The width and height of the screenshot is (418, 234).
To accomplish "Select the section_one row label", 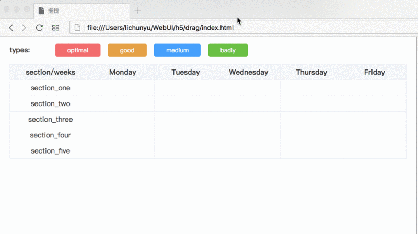I will (x=50, y=88).
